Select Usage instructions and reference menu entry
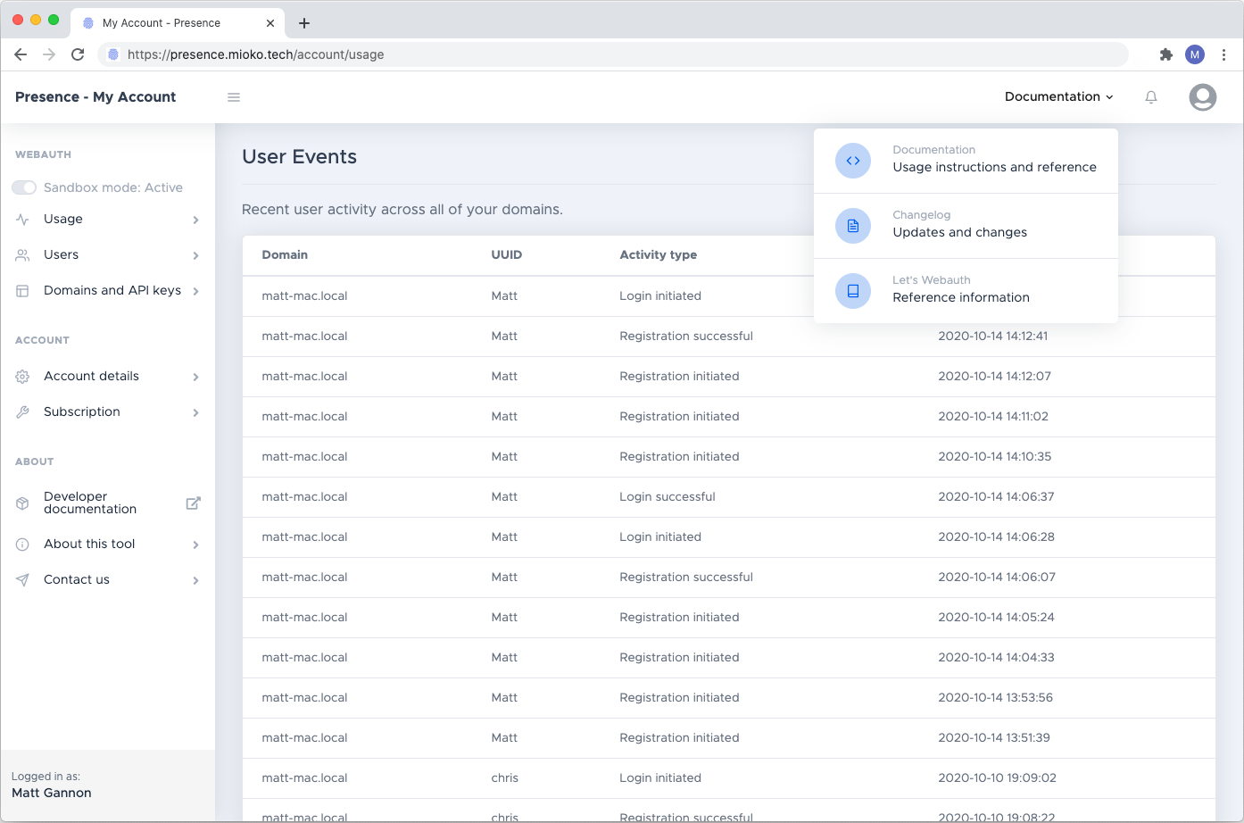This screenshot has width=1244, height=823. pyautogui.click(x=966, y=161)
